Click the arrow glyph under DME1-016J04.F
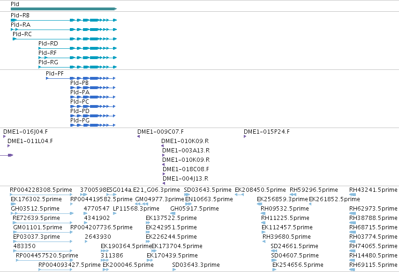 pyautogui.click(x=4, y=136)
